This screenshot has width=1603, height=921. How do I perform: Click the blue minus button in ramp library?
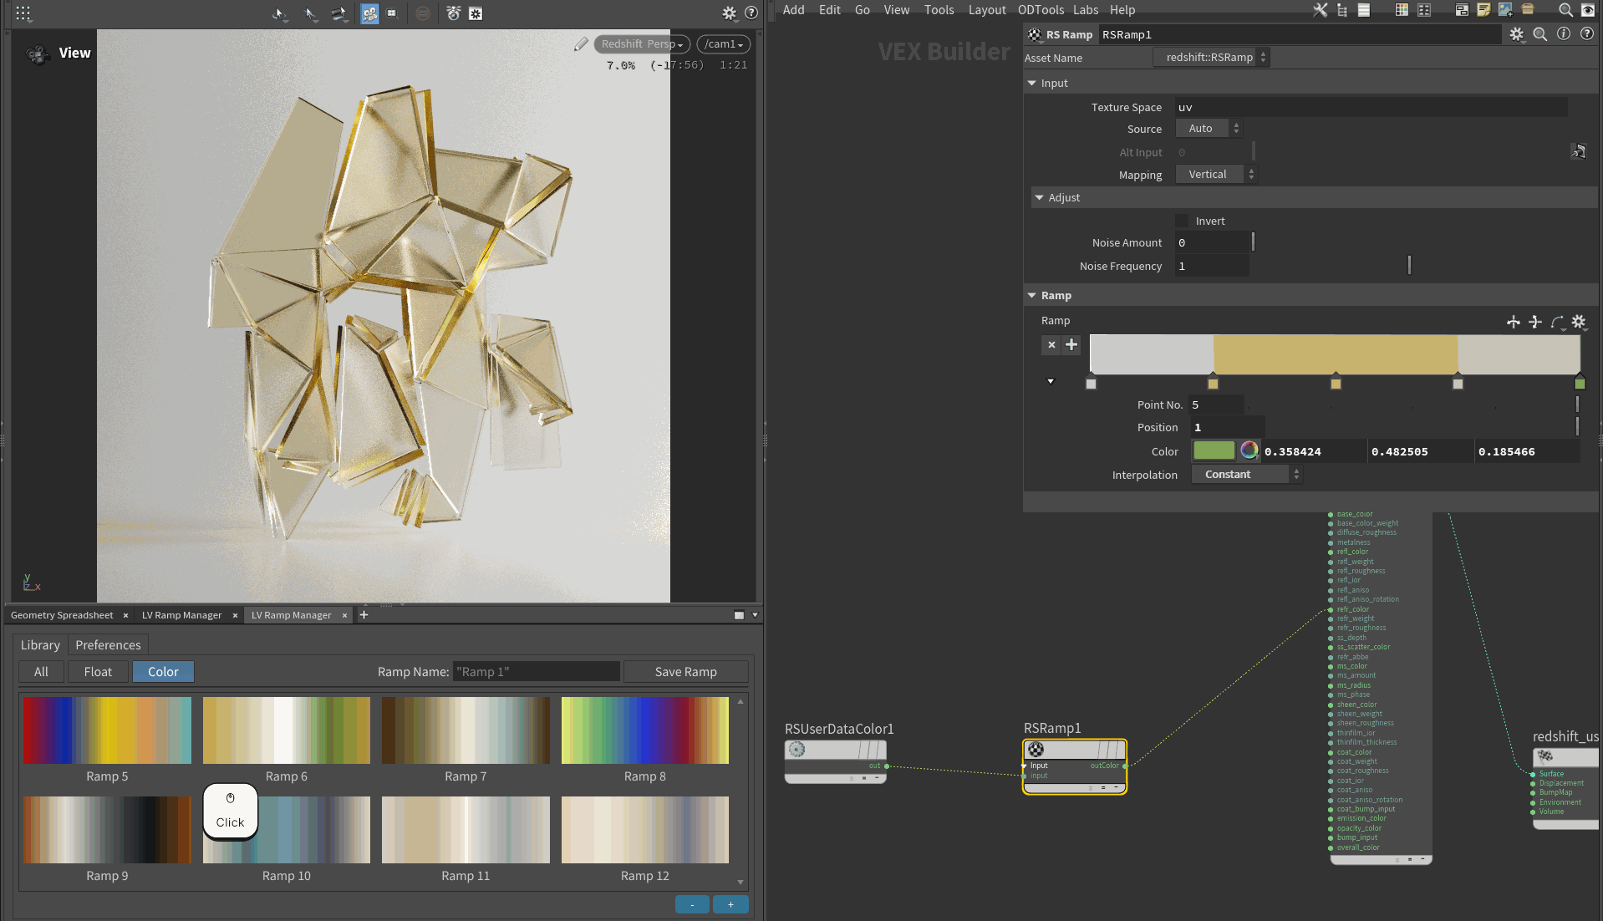coord(692,904)
